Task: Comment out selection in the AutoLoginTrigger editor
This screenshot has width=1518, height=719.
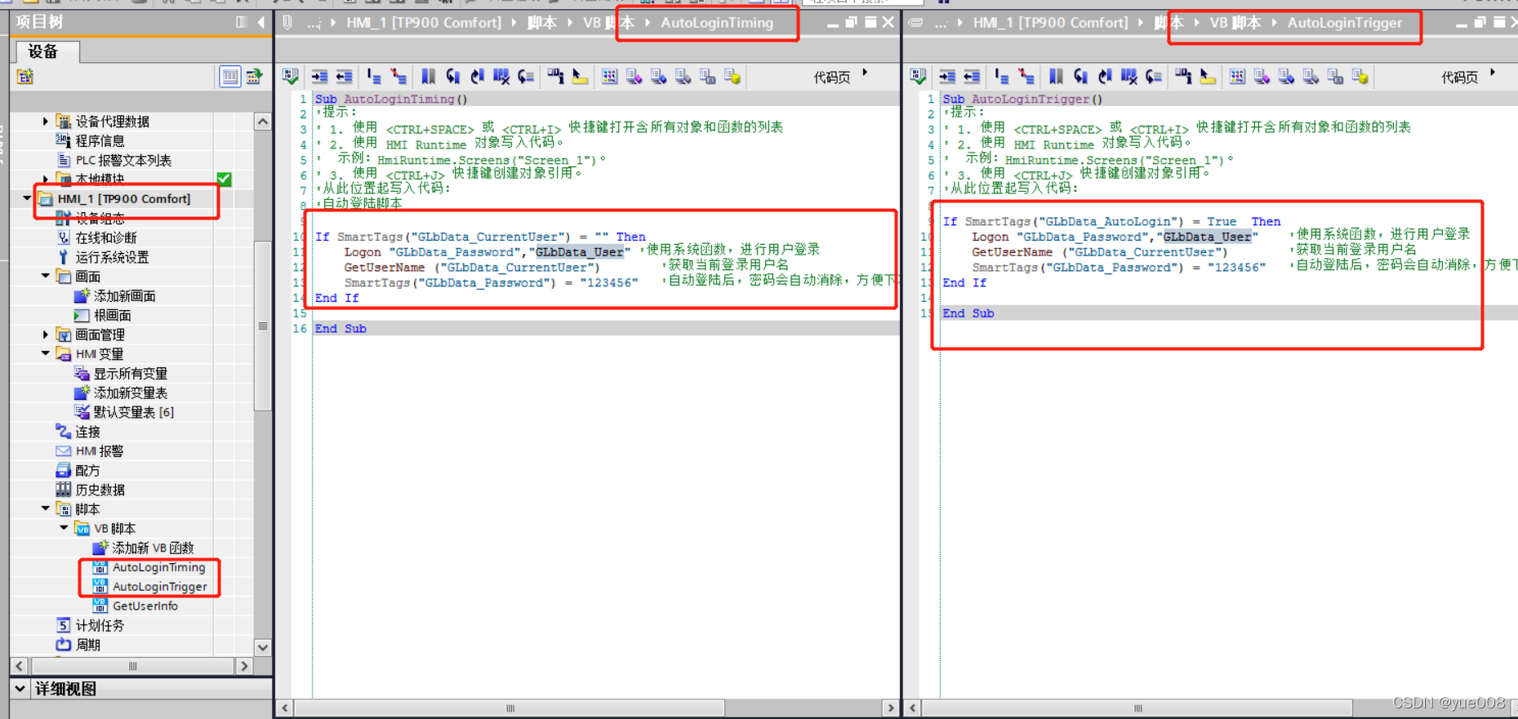Action: tap(1002, 77)
